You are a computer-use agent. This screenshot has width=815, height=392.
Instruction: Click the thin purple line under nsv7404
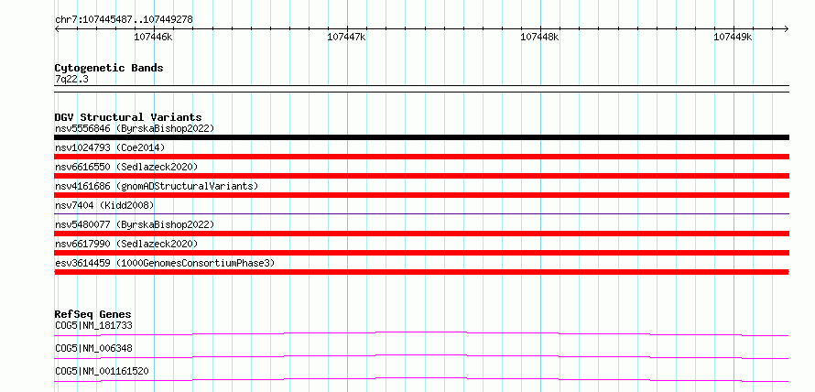coord(421,213)
